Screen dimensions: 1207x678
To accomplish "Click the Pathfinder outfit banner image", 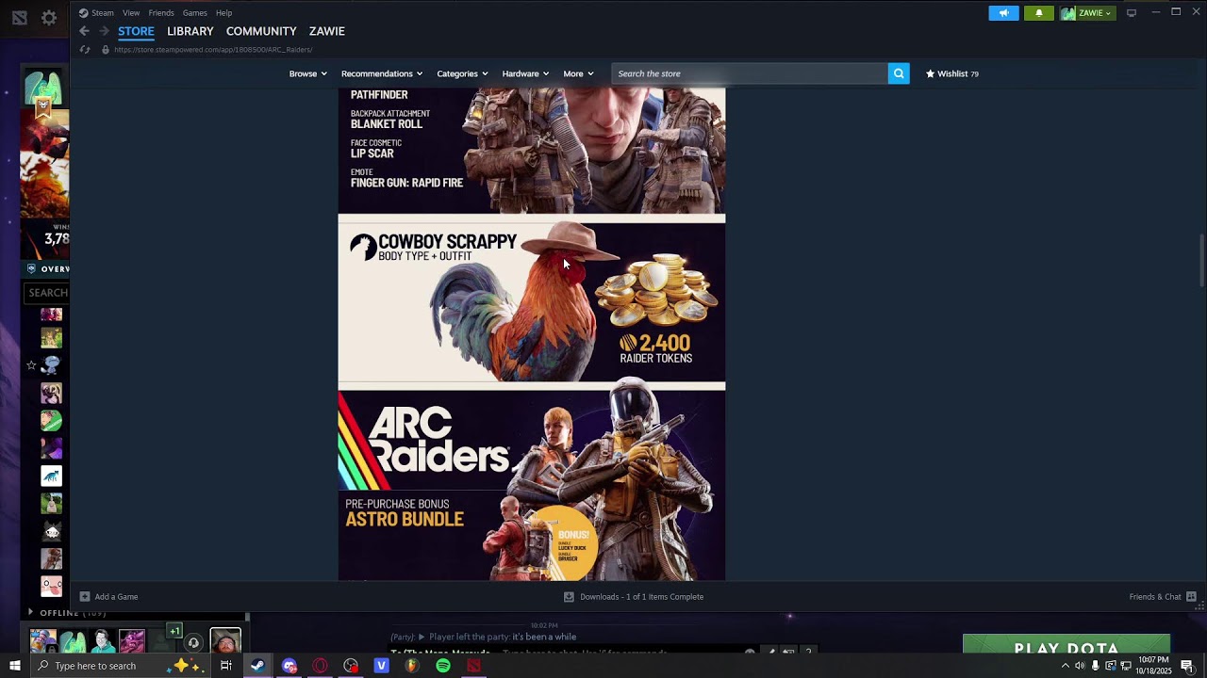I will [532, 151].
